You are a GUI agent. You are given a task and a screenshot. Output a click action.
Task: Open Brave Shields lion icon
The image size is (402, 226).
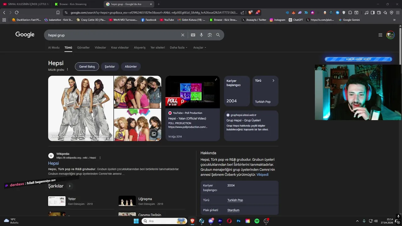click(250, 13)
